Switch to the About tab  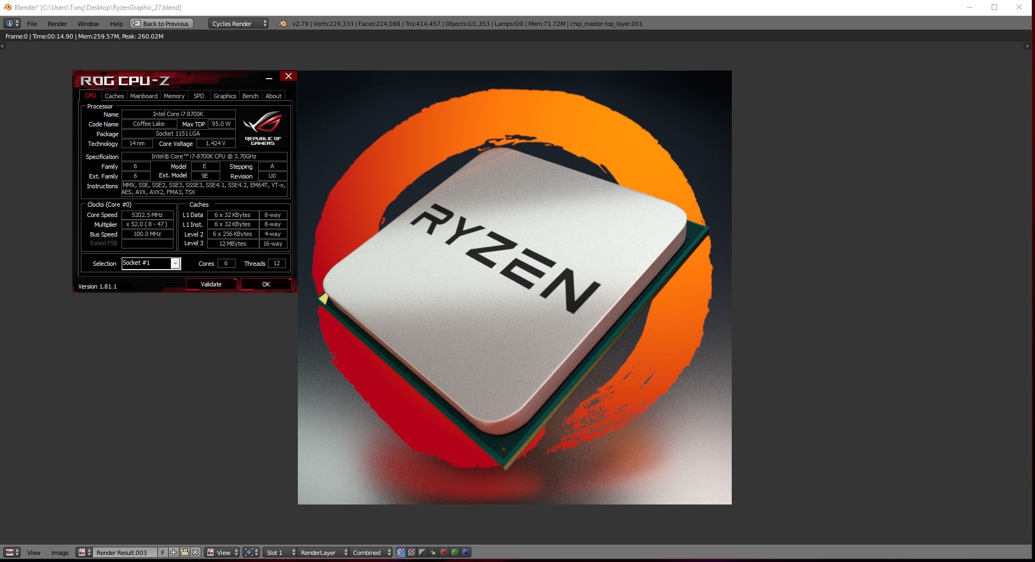pyautogui.click(x=273, y=95)
